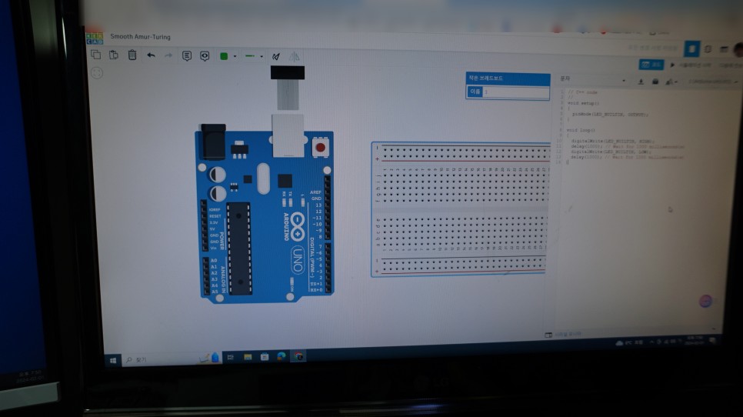Redo the last action
The image size is (743, 417).
coord(168,56)
